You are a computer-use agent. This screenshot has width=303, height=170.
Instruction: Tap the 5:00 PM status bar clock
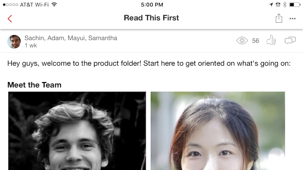[152, 5]
